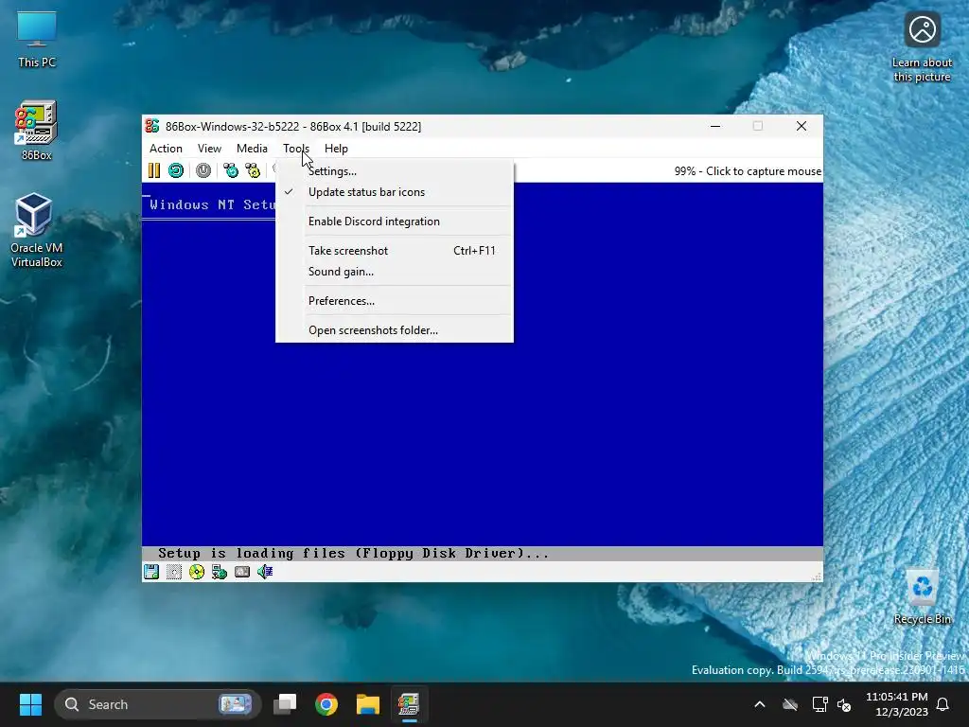
Task: Open the View menu
Action: pos(209,149)
